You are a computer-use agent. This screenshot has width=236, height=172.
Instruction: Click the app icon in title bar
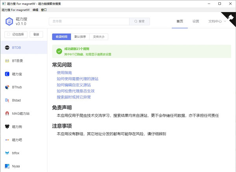[x=4, y=4]
